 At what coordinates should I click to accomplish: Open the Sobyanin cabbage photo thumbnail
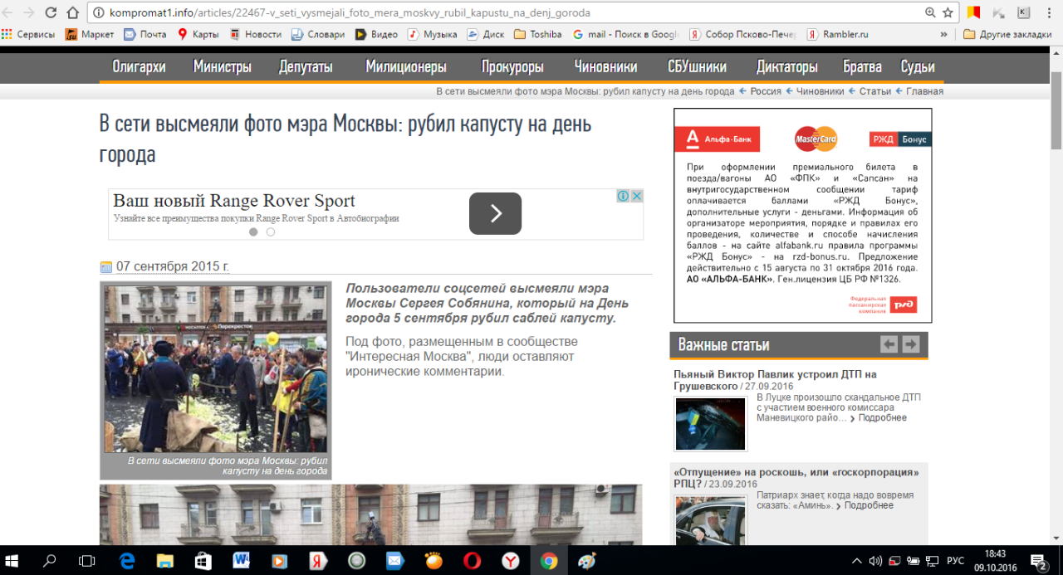tap(216, 369)
